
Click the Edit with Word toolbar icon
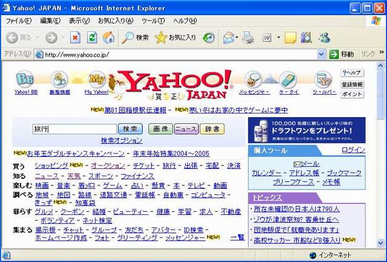coord(267,38)
